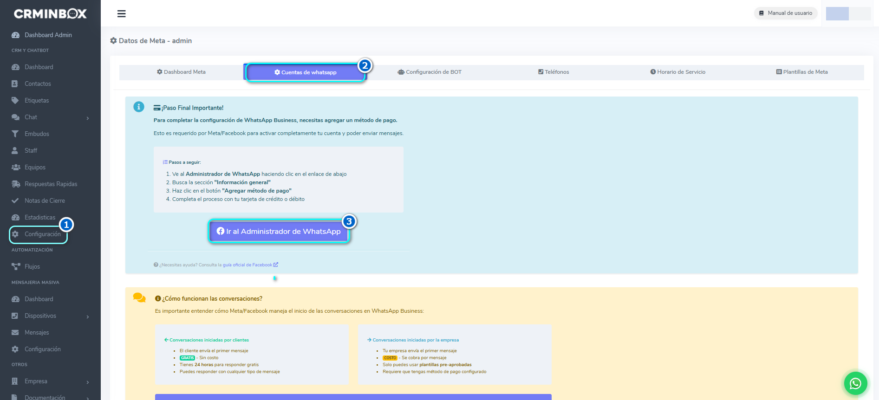This screenshot has width=879, height=400.
Task: Click the hamburger menu icon
Action: click(122, 14)
